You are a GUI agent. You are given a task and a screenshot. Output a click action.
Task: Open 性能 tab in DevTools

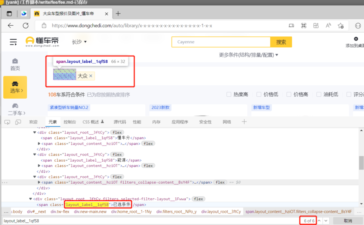click(137, 122)
